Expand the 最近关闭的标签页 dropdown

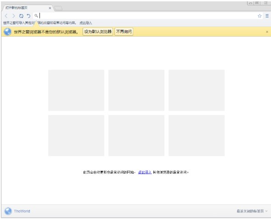[x=252, y=211]
